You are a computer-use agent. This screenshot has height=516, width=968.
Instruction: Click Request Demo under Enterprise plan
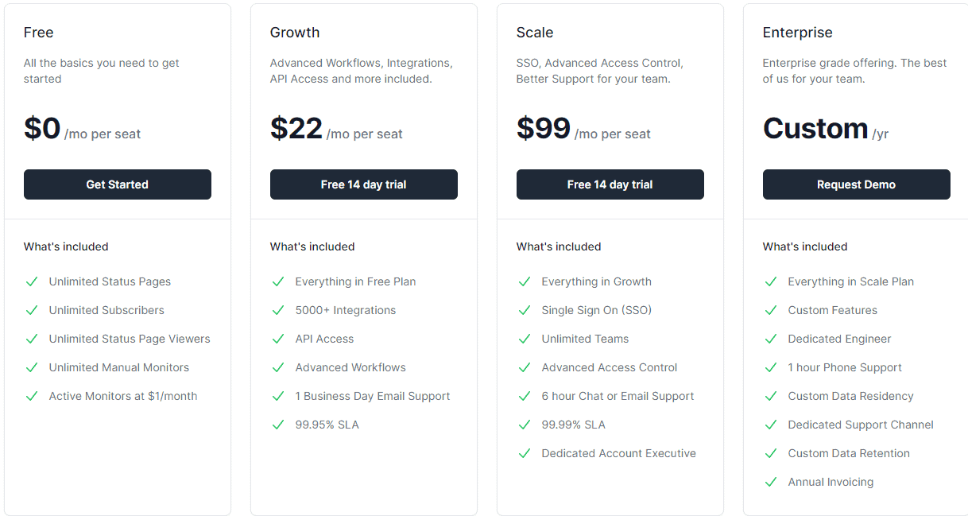point(856,184)
